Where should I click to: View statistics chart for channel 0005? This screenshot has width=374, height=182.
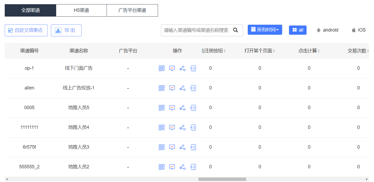[x=172, y=108]
